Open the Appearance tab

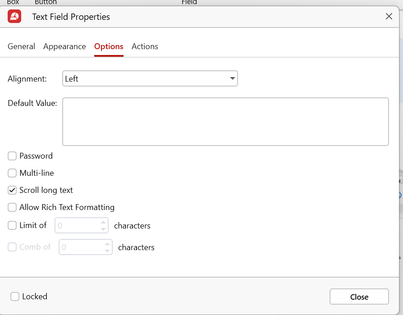point(64,46)
